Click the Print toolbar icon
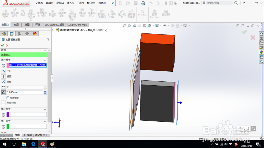This screenshot has height=148, width=264. pyautogui.click(x=143, y=3)
